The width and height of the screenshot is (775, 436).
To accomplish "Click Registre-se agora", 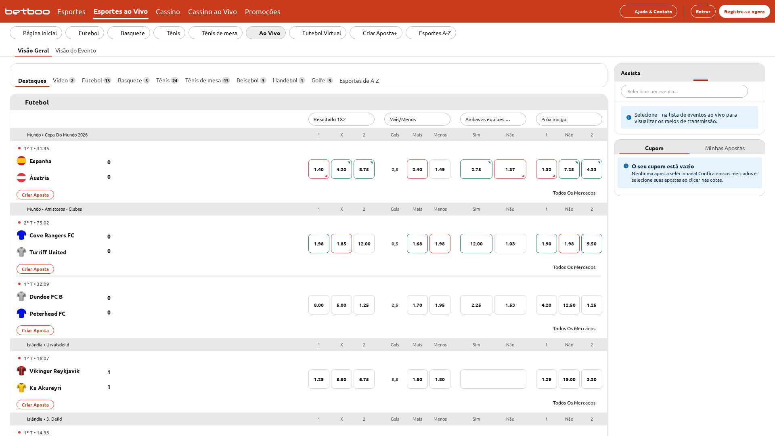I will [x=744, y=11].
